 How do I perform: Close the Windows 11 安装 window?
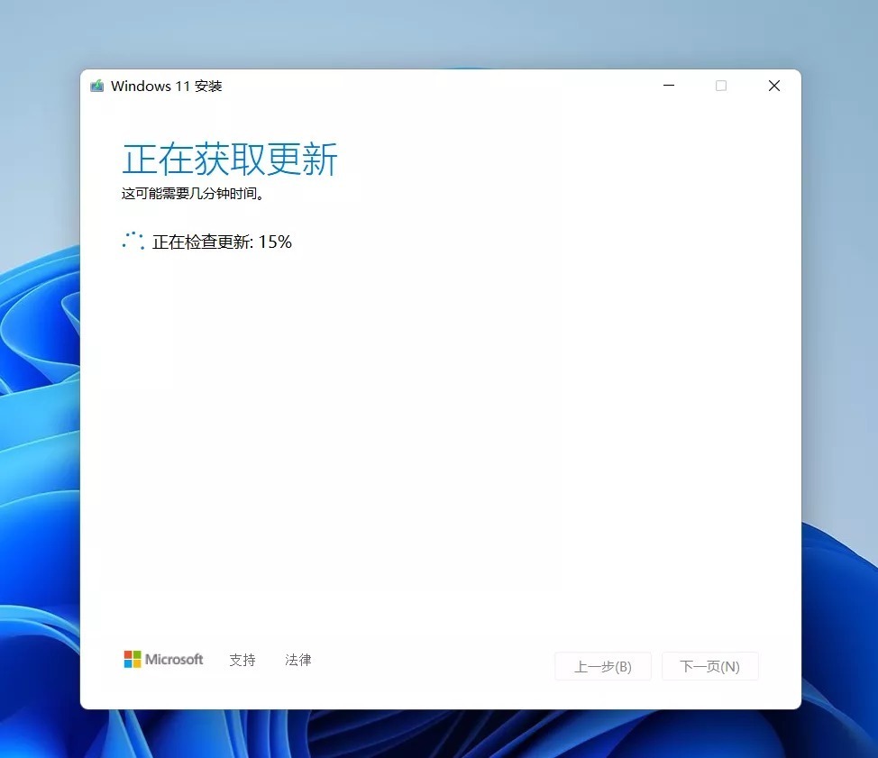[x=773, y=86]
